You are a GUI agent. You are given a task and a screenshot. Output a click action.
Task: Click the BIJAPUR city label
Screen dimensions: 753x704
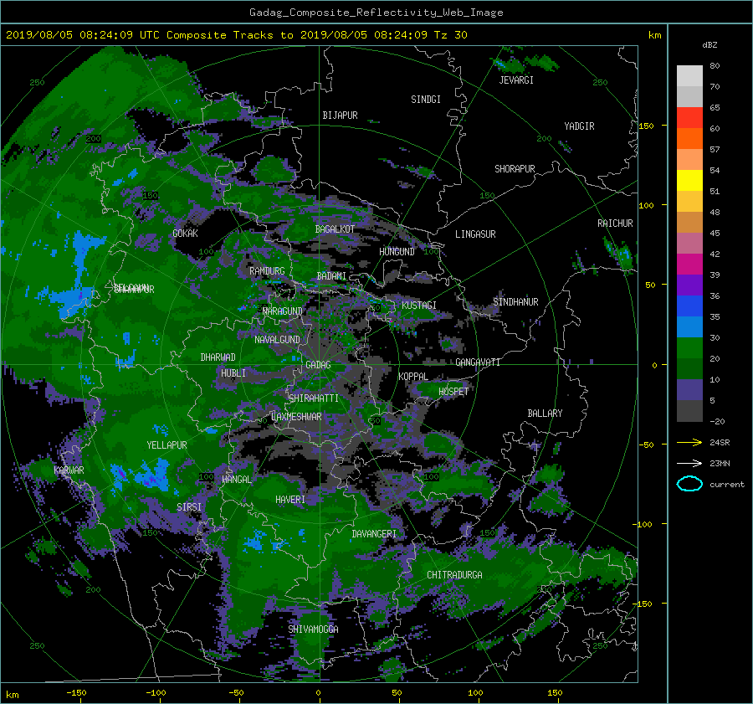[340, 116]
